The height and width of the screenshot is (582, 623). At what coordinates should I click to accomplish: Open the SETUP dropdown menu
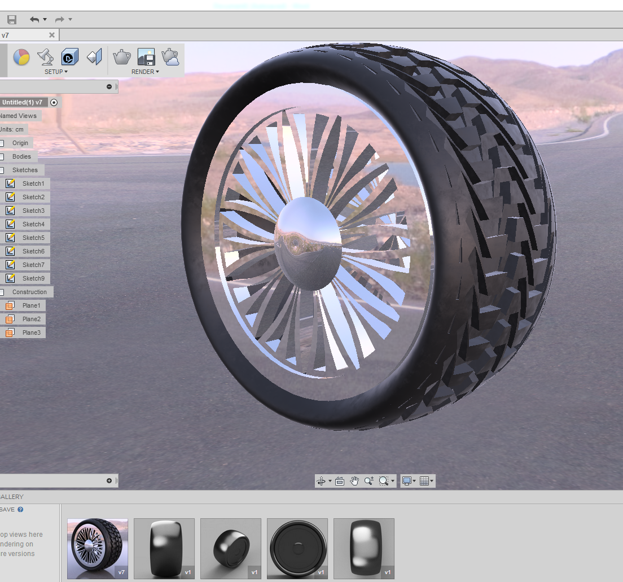point(56,72)
